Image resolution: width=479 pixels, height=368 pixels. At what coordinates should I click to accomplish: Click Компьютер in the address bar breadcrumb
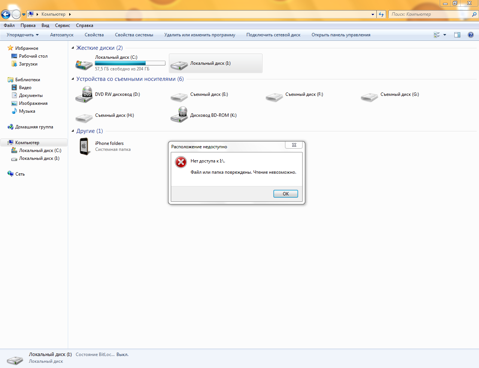(54, 14)
